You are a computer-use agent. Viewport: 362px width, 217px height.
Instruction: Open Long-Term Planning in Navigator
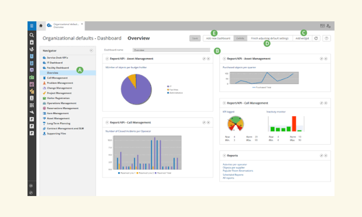click(59, 124)
